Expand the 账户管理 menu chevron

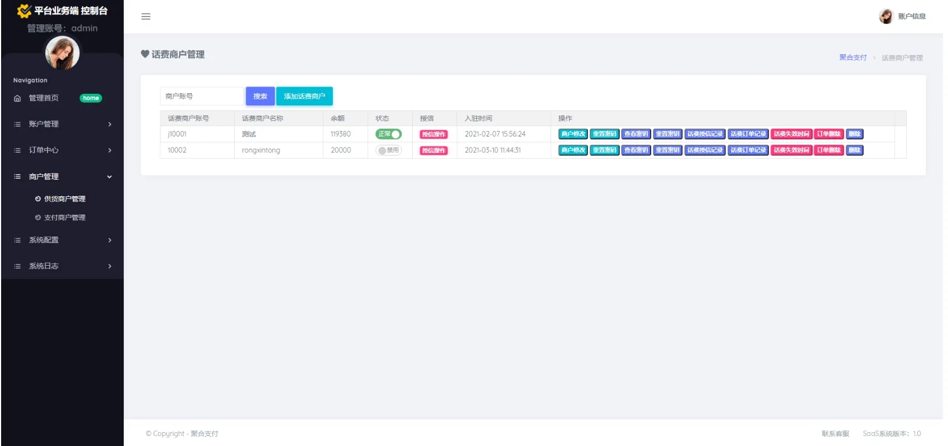pyautogui.click(x=109, y=124)
